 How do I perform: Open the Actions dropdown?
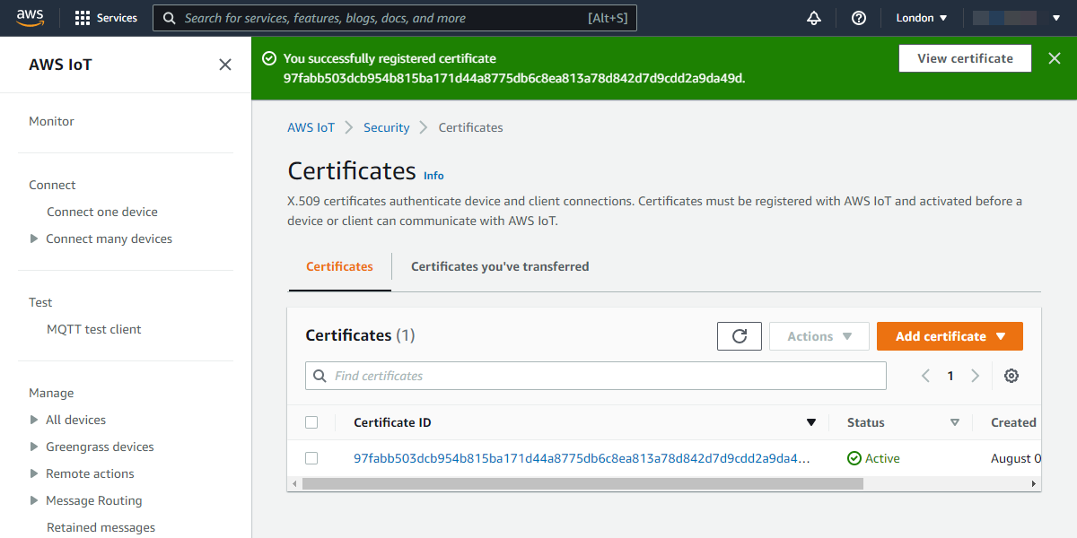819,336
